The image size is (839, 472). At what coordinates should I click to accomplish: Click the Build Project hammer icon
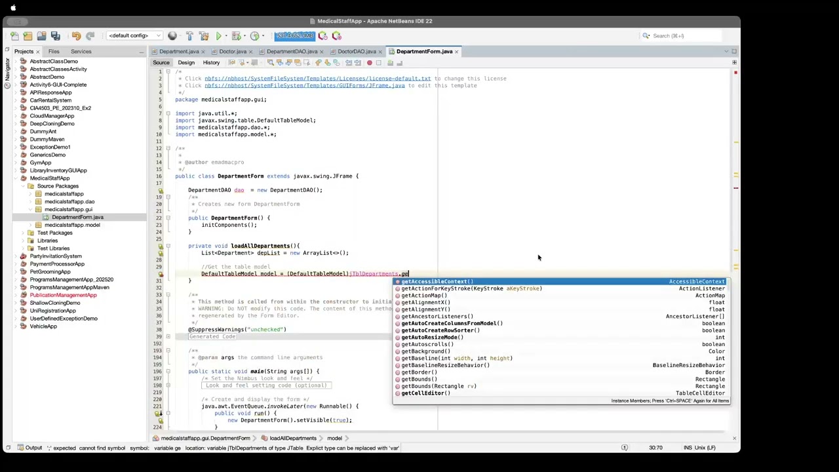pos(189,36)
